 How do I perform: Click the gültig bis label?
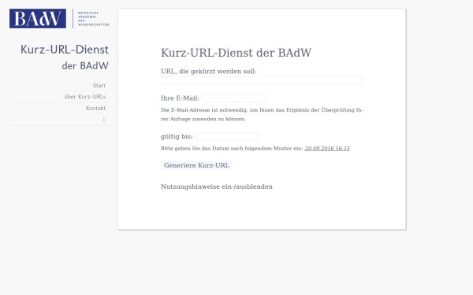pyautogui.click(x=177, y=137)
